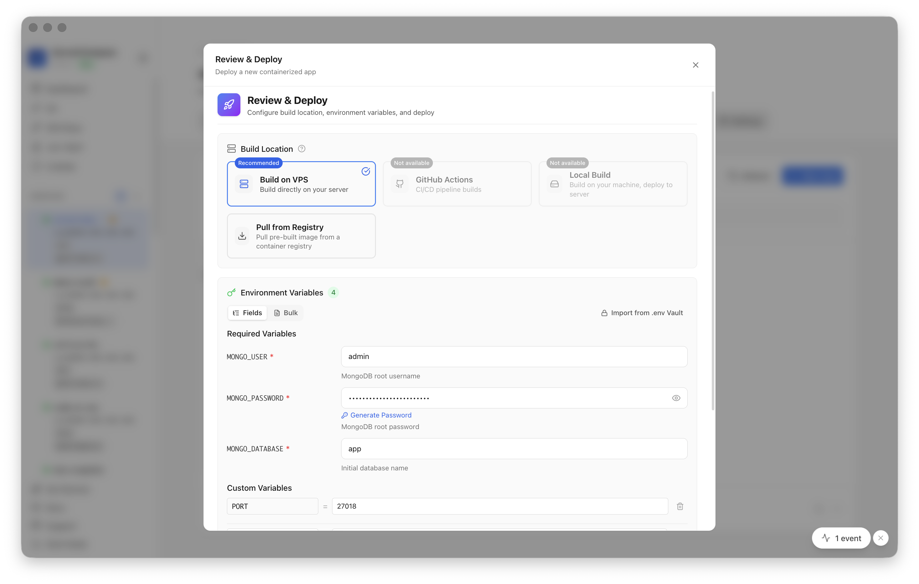The image size is (919, 584).
Task: Click the Environment Variables key icon
Action: point(231,292)
